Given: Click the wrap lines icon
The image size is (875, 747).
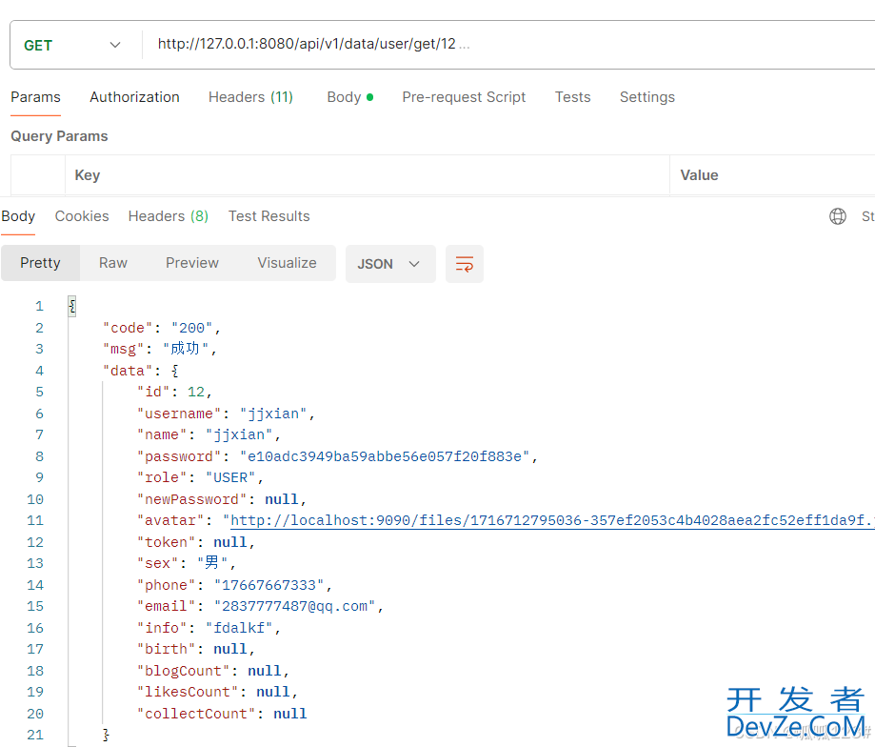Looking at the screenshot, I should tap(465, 264).
